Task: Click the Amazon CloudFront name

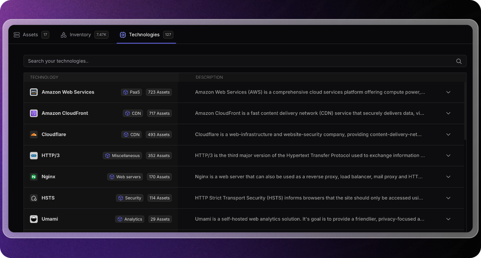Action: (x=65, y=113)
